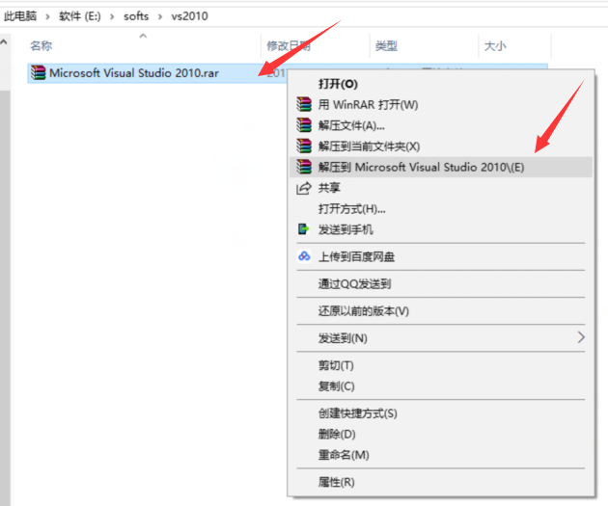
Task: Open 属性(R) from context menu
Action: click(x=440, y=482)
